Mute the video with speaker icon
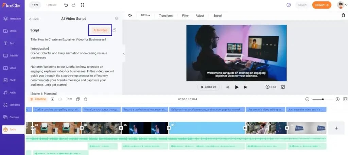 130,15
